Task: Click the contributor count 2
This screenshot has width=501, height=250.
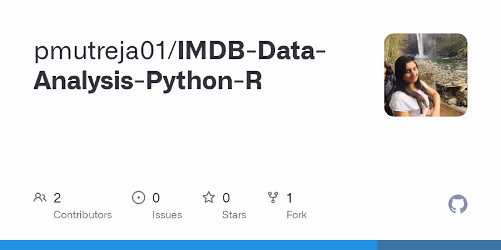Action: (x=57, y=198)
